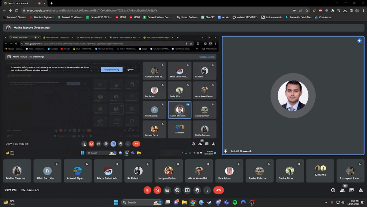Open meeting details info icon at bottom right

click(333, 190)
